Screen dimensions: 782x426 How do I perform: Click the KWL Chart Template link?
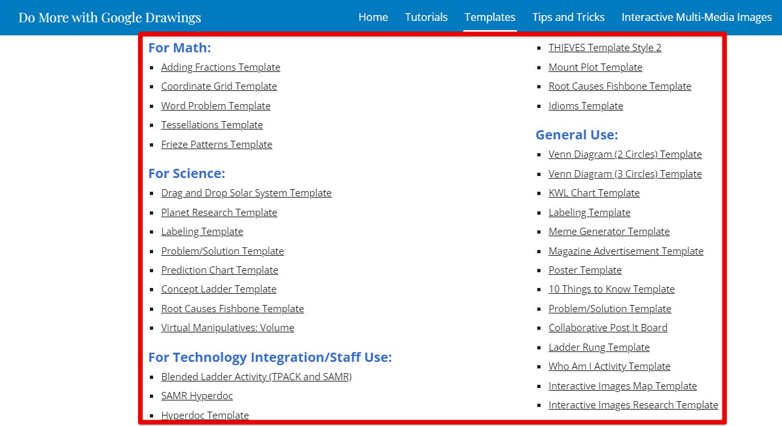tap(594, 192)
